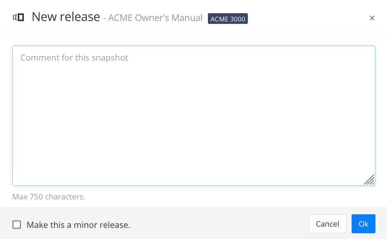Open the ACME Owner's Manual link

pyautogui.click(x=154, y=18)
